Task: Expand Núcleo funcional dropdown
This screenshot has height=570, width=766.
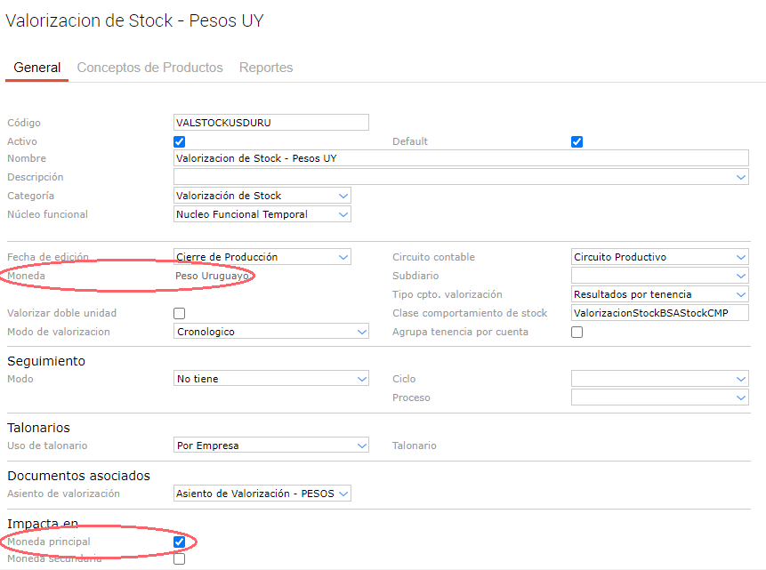Action: 262,214
